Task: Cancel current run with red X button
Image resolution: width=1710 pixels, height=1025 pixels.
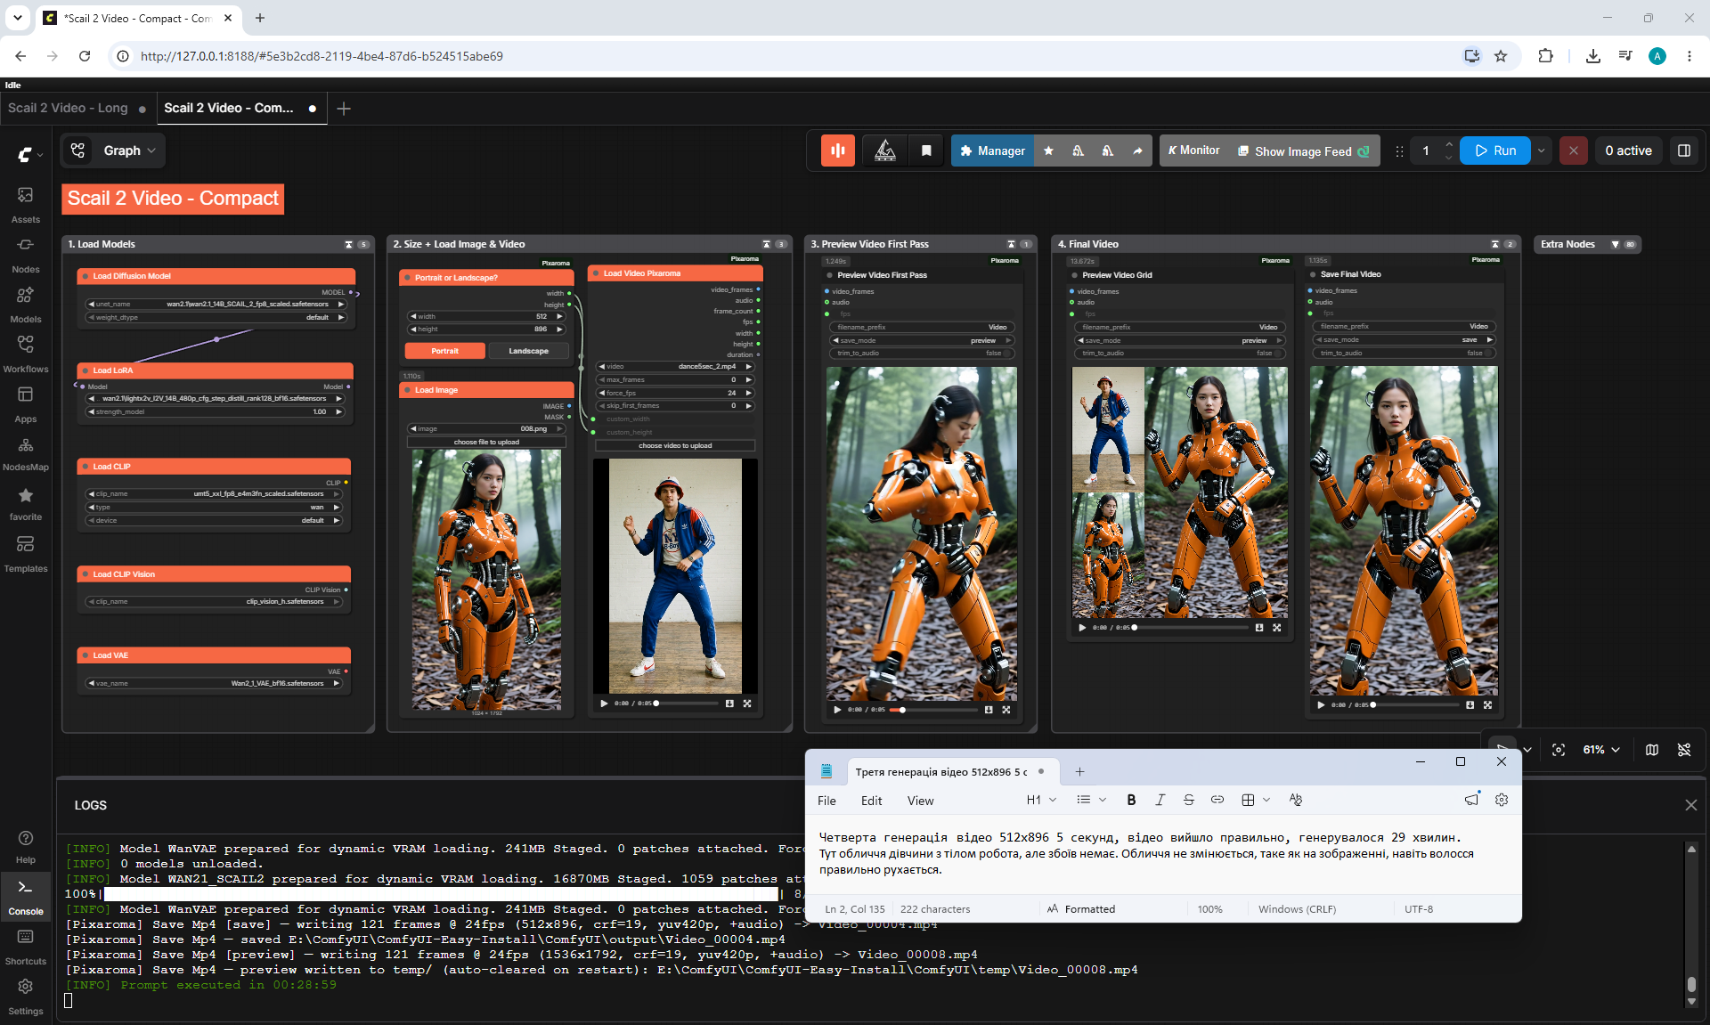Action: point(1573,150)
